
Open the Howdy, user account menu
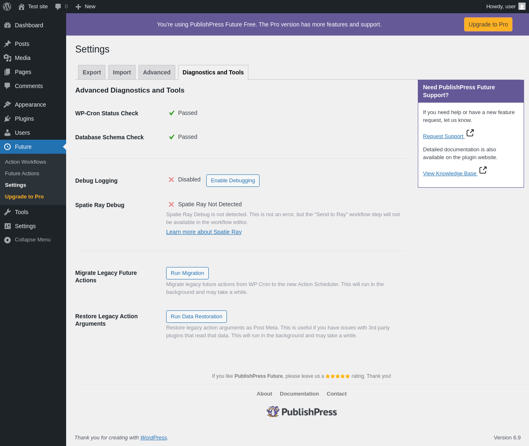(506, 7)
